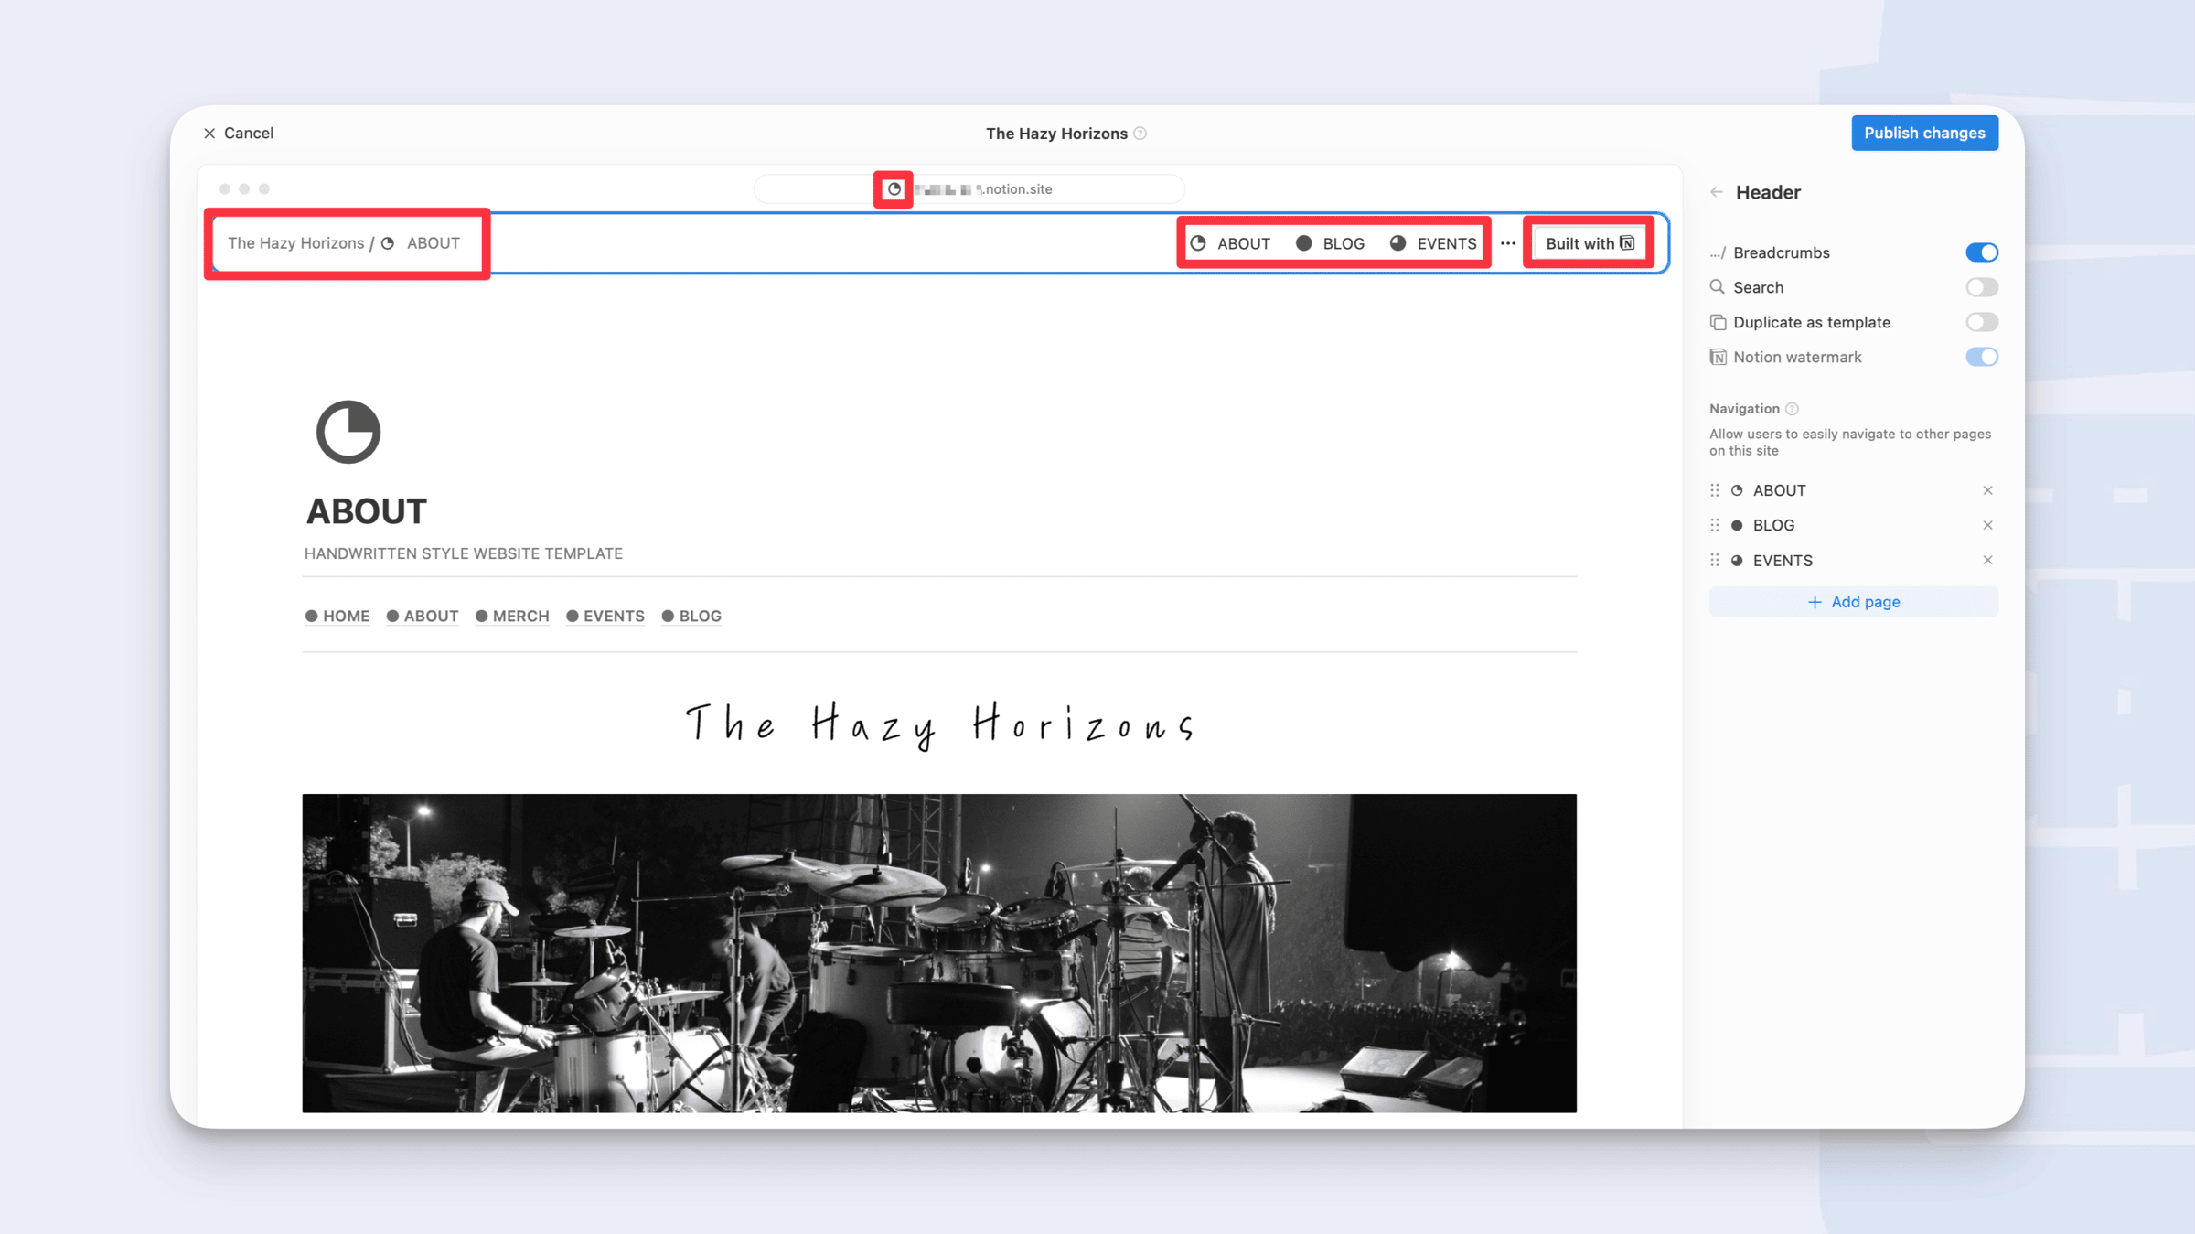Click the Add page button
The width and height of the screenshot is (2195, 1234).
point(1853,602)
